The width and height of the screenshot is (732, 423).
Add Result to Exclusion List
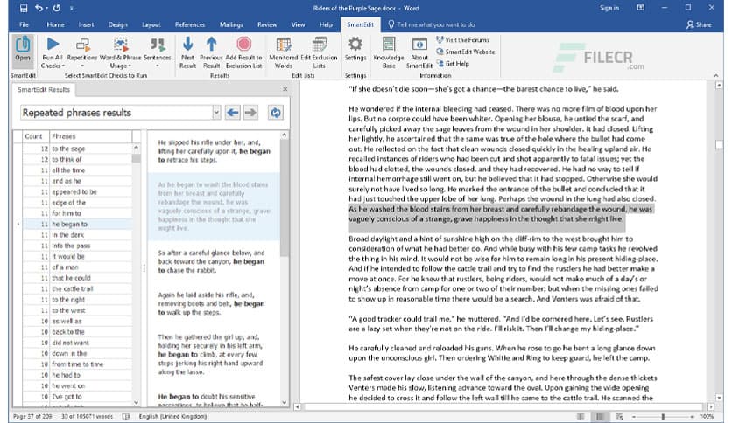coord(243,52)
